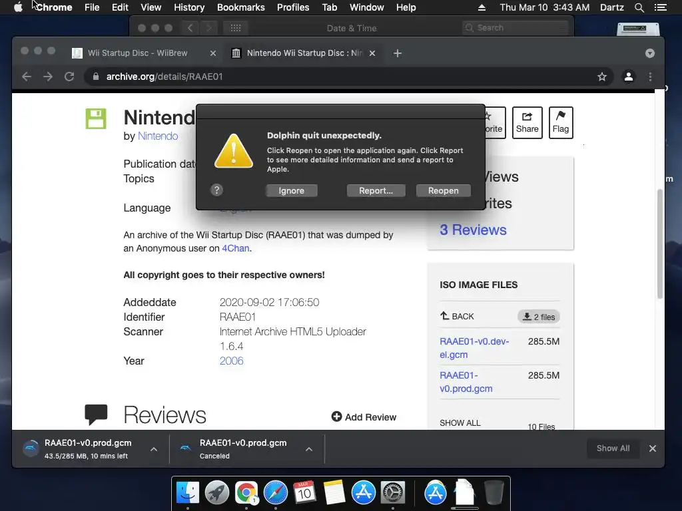Click the page's vertical scrollbar
The width and height of the screenshot is (682, 511).
(x=660, y=244)
